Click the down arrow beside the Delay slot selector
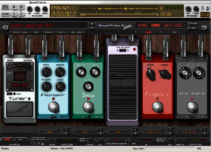This screenshot has width=211, height=152. point(100,134)
